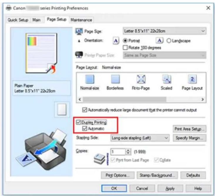Click the Stamp/Background button
The height and width of the screenshot is (196, 215).
157,175
